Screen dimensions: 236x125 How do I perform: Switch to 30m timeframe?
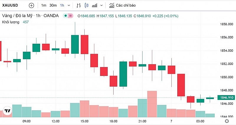(x=53, y=5)
